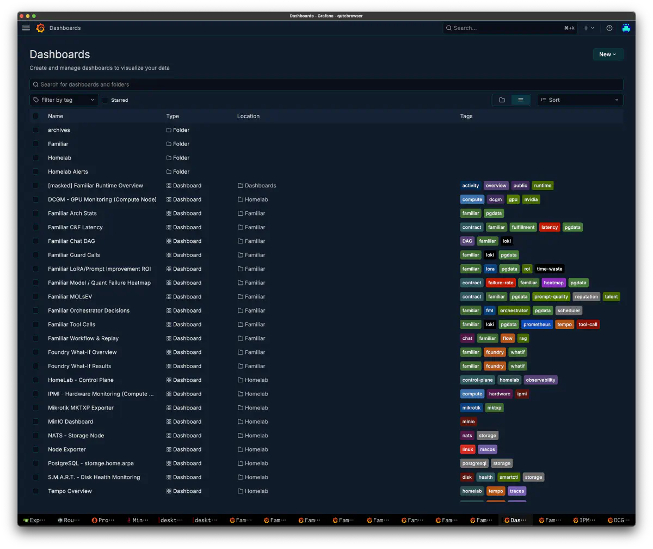
Task: Click the location folder icon for Tempo Overview
Action: (x=240, y=491)
